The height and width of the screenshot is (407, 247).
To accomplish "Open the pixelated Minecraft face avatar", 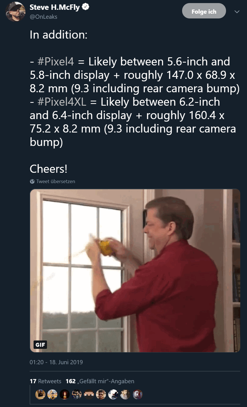I will [x=89, y=394].
